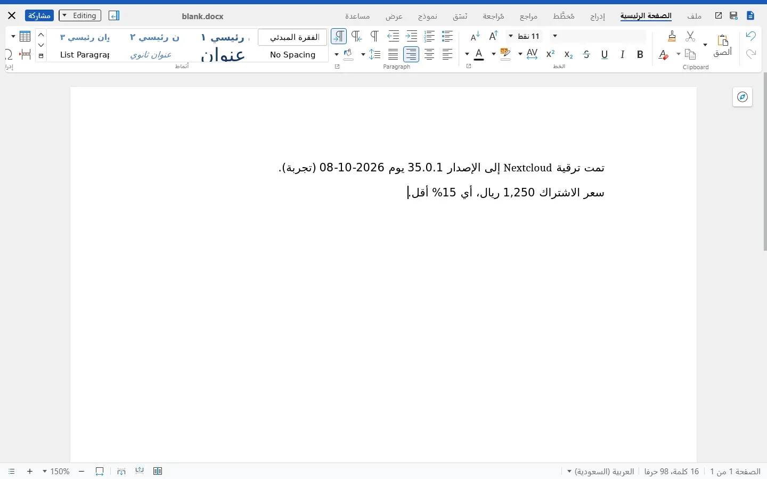Open the Editing mode dropdown
This screenshot has width=767, height=479.
(80, 16)
